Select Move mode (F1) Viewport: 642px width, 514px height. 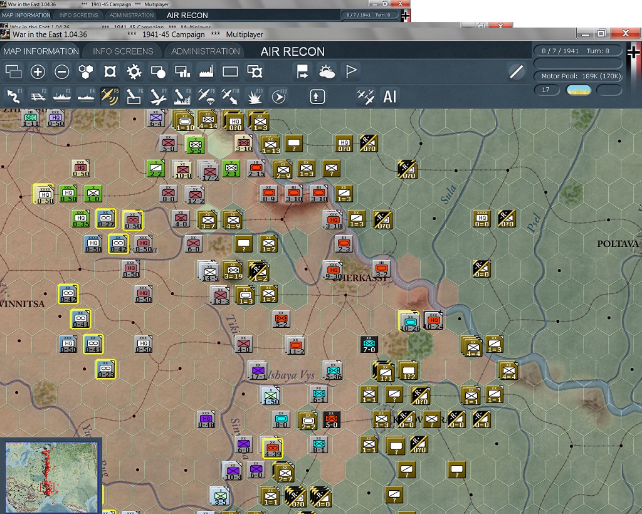tap(14, 97)
